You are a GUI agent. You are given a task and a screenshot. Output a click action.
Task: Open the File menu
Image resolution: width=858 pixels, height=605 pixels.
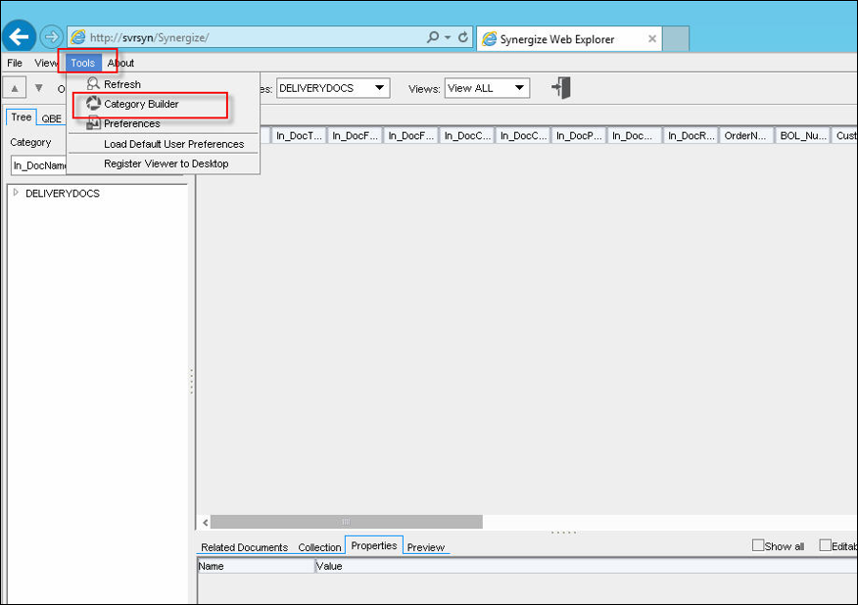point(15,63)
